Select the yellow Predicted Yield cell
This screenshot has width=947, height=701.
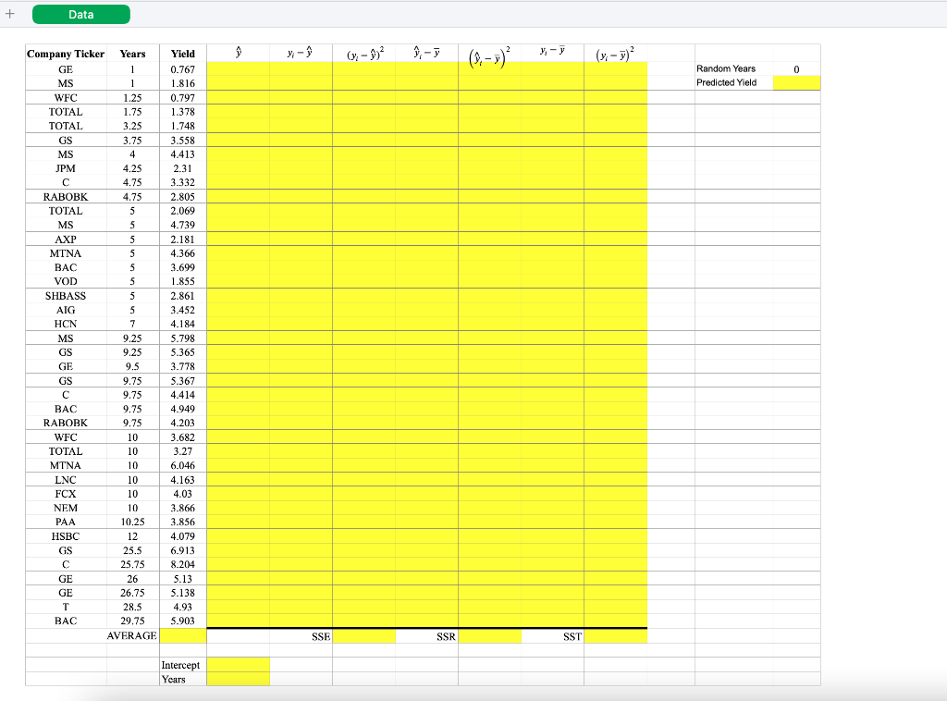click(x=795, y=82)
